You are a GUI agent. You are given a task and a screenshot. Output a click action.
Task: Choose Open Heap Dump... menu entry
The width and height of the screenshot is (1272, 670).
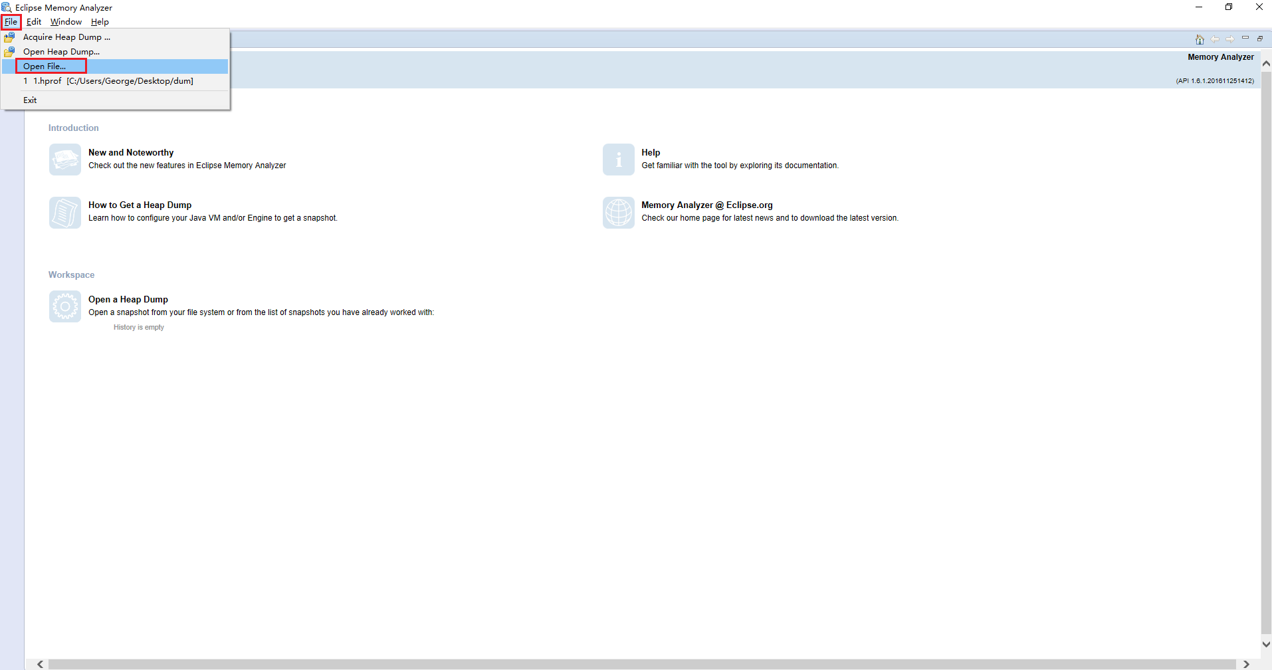(x=116, y=52)
